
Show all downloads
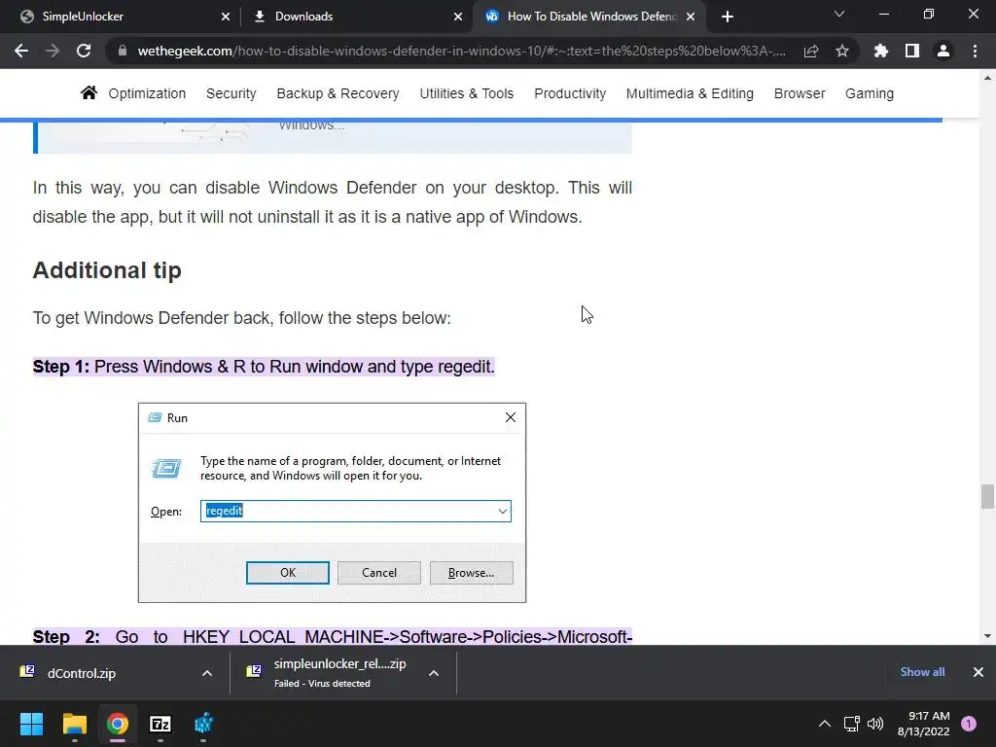(922, 672)
